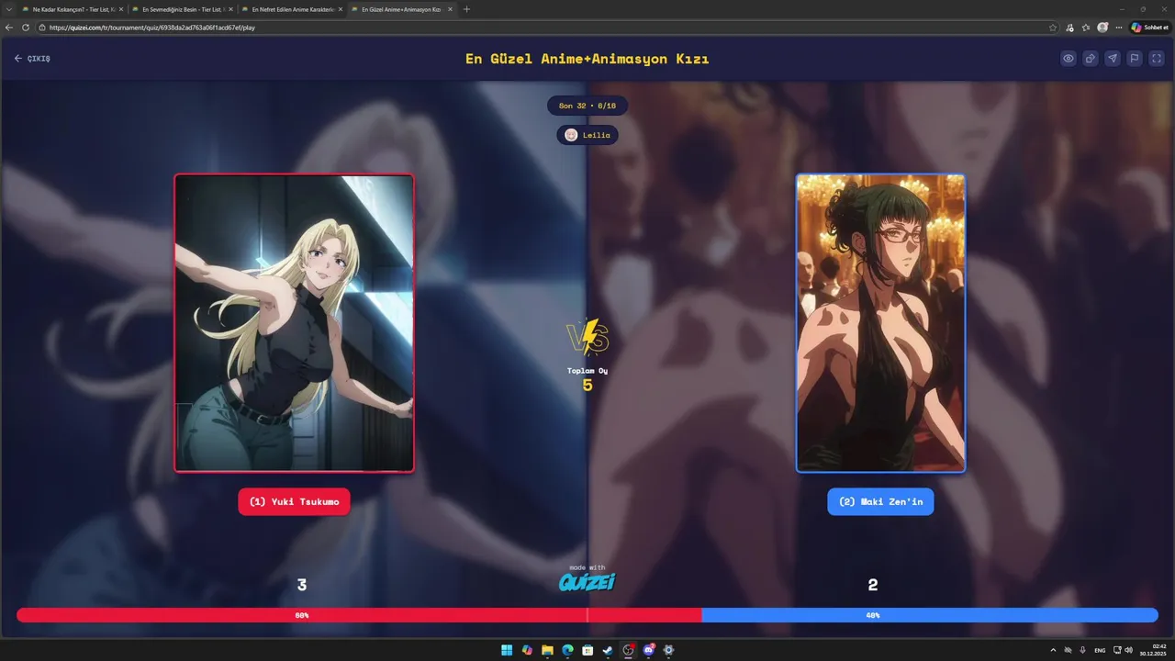Screen dimensions: 1175x661
Task: Click the paper plane share icon
Action: click(1113, 58)
